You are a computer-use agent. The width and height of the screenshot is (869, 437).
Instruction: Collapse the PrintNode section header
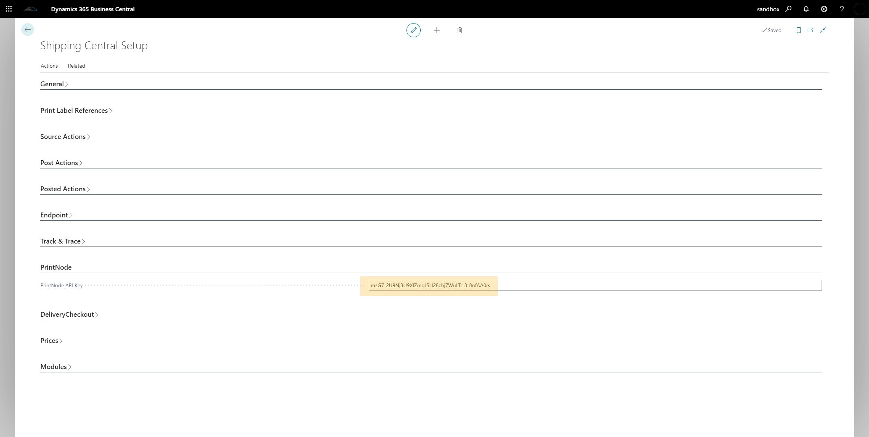(x=56, y=267)
